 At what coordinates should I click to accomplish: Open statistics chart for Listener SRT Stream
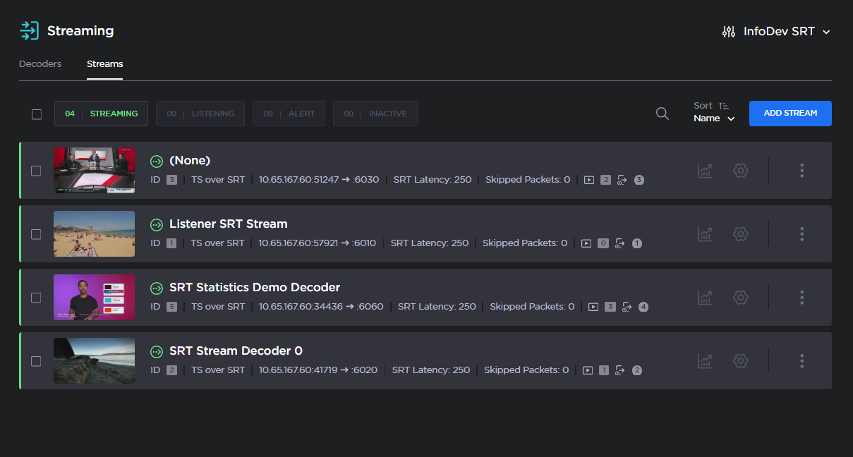click(x=705, y=233)
